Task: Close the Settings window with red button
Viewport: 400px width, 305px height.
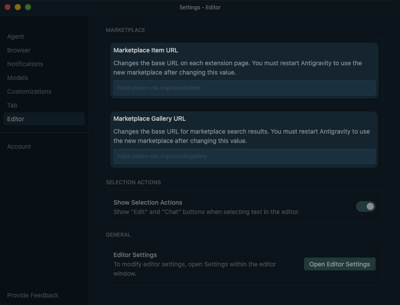Action: point(8,7)
